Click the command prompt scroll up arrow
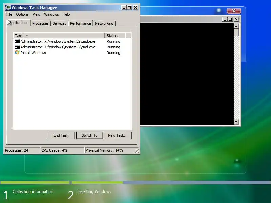 [x=236, y=26]
